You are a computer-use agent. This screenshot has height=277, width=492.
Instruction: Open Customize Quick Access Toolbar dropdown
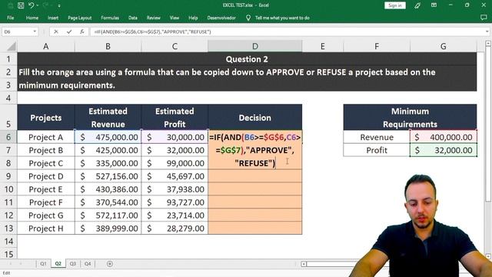(x=59, y=5)
